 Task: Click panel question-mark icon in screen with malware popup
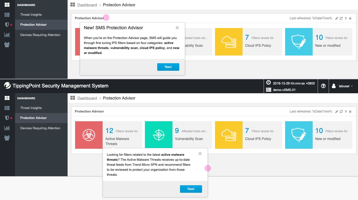click(x=346, y=111)
